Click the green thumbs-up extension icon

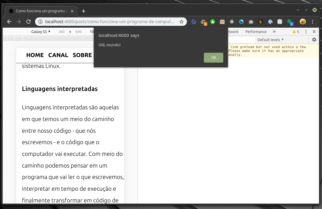213,22
